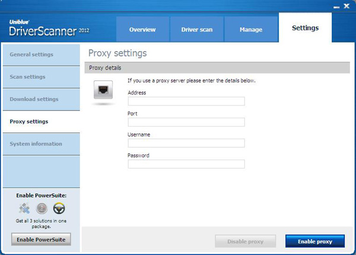Click the steering wheel DriverScanner icon

(59, 208)
